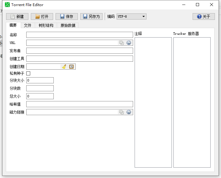Open the 关于 (About) dialog
This screenshot has height=178, width=221.
[x=204, y=16]
